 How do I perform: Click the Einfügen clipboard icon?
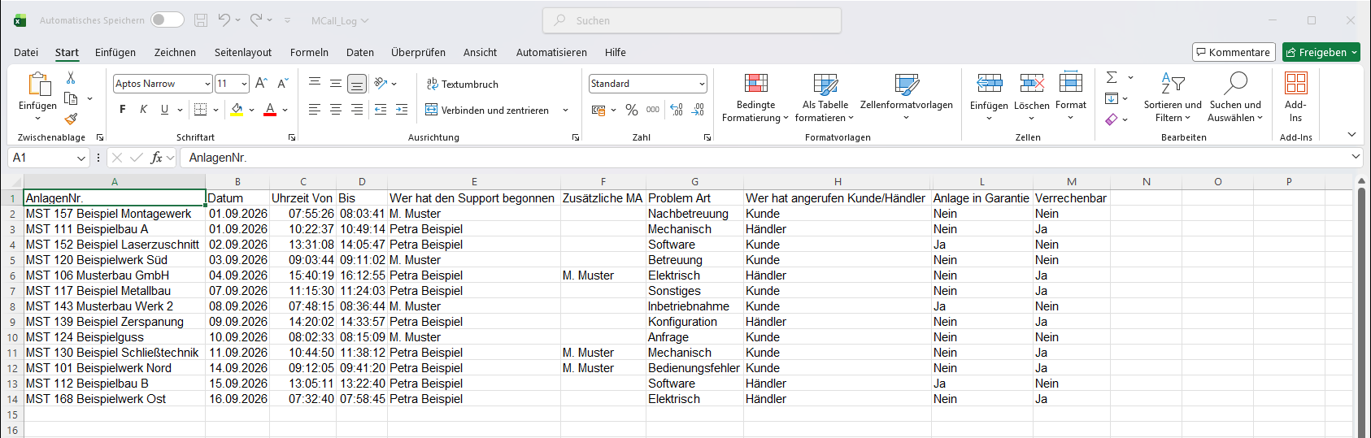click(38, 85)
